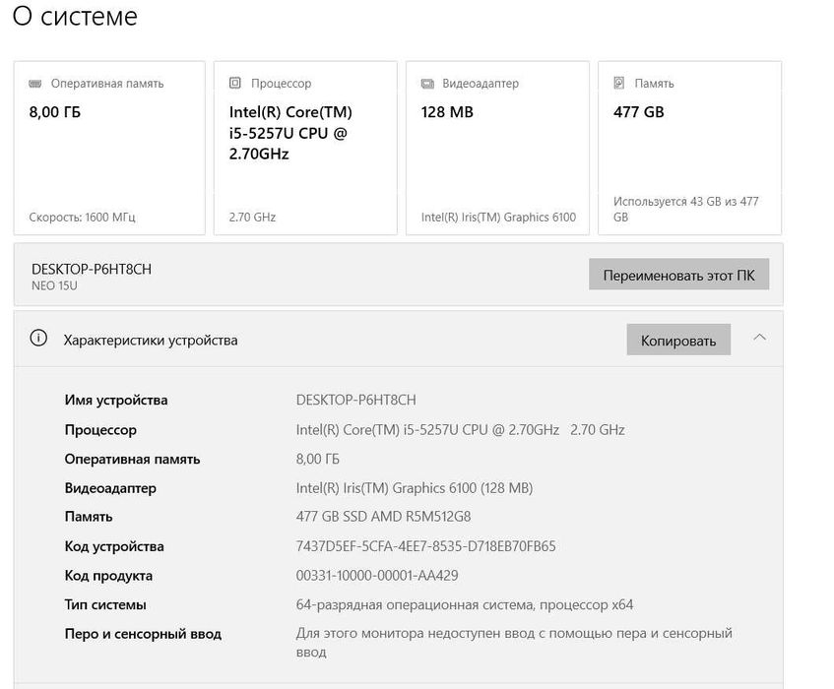Click the Перо и сенсорный ввод label

coord(143,634)
